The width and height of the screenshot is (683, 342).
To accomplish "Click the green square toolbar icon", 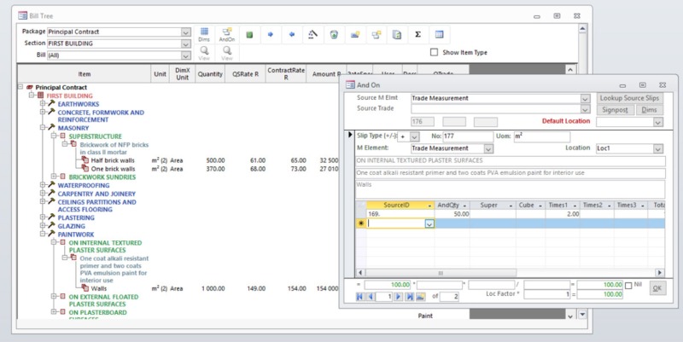I will pyautogui.click(x=249, y=34).
